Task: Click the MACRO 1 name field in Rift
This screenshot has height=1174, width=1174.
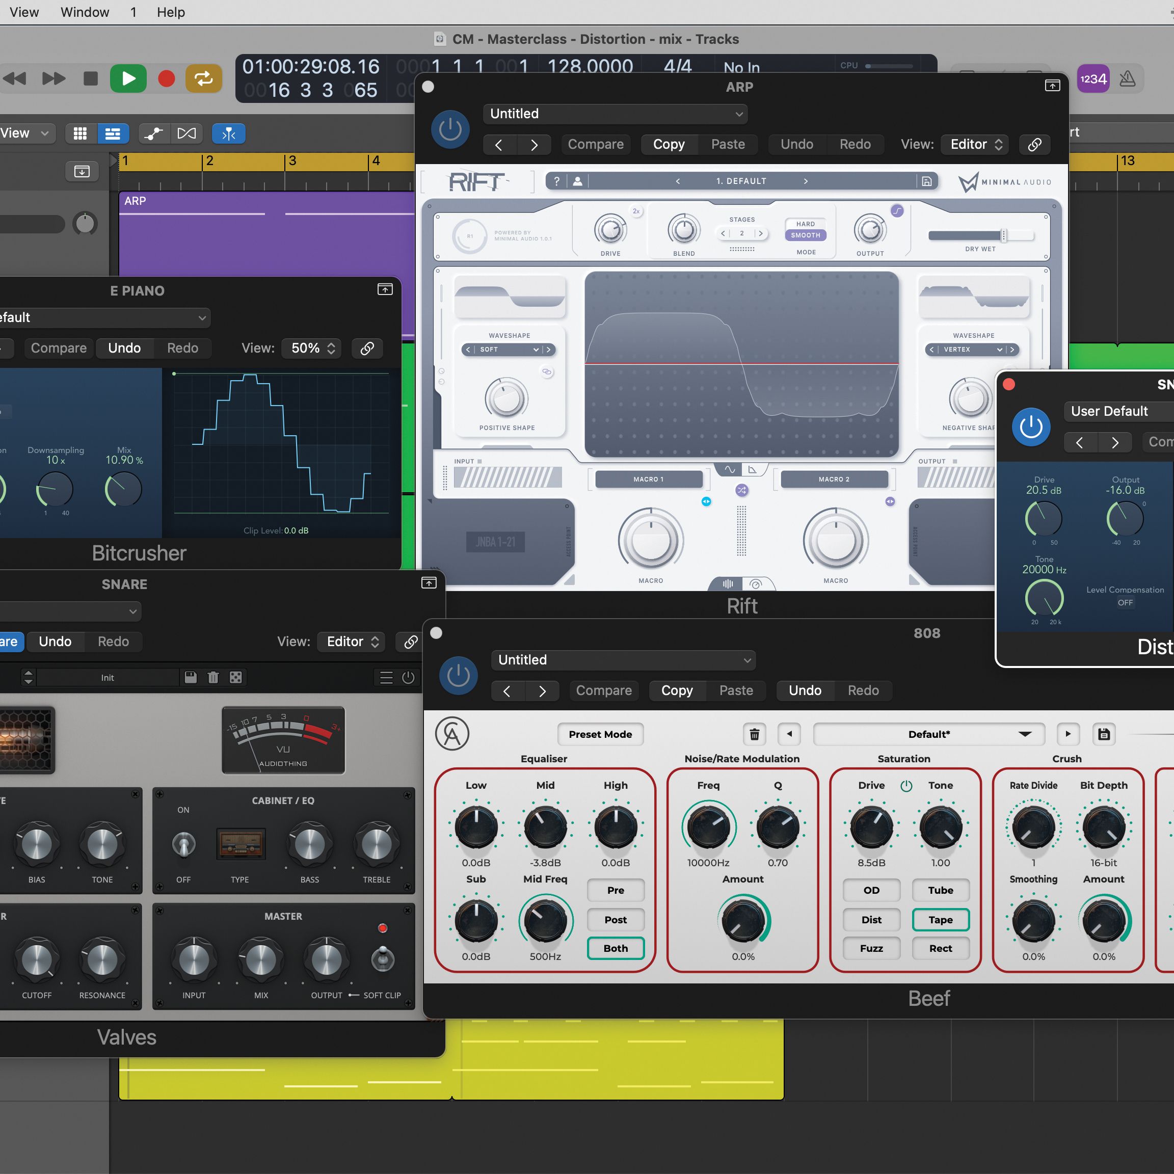Action: [x=648, y=479]
